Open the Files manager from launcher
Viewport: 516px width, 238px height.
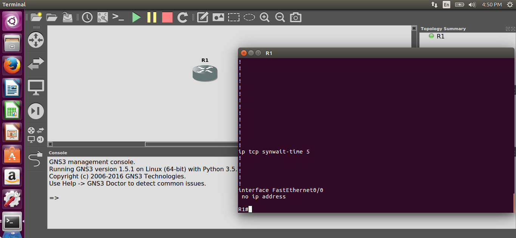(x=12, y=43)
